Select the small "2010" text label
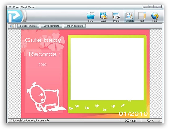This screenshot has height=129, width=169. click(x=42, y=64)
